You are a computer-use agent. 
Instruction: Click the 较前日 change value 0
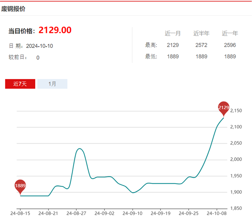pyautogui.click(x=38, y=57)
